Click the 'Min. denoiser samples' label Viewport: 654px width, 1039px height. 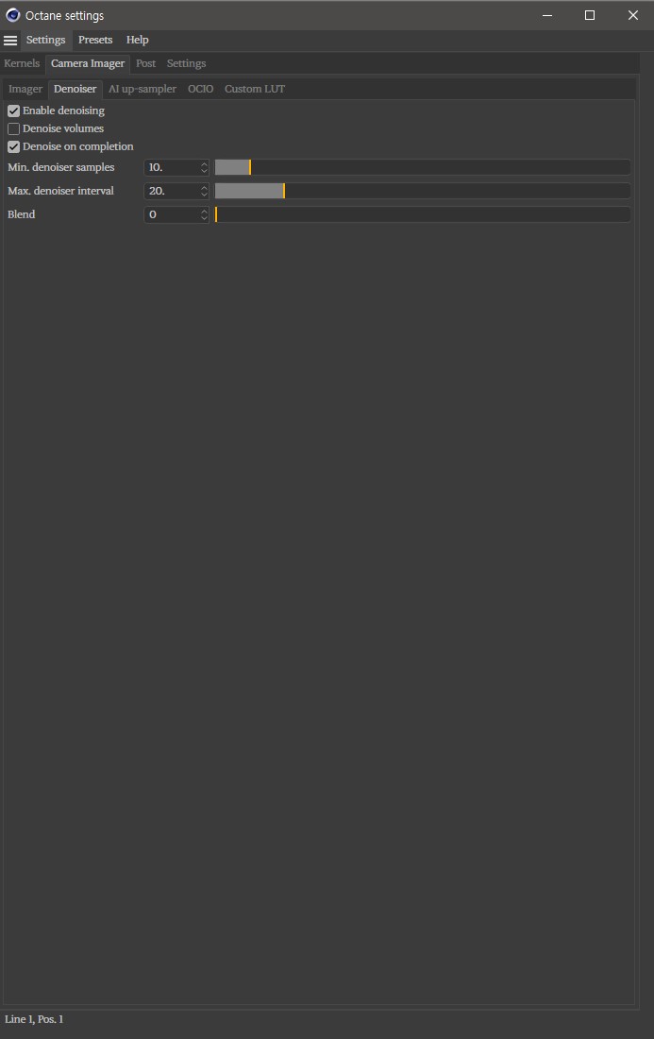tap(61, 167)
